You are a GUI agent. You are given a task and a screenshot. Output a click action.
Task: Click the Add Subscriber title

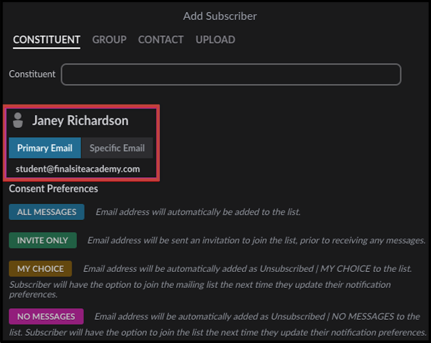(220, 16)
